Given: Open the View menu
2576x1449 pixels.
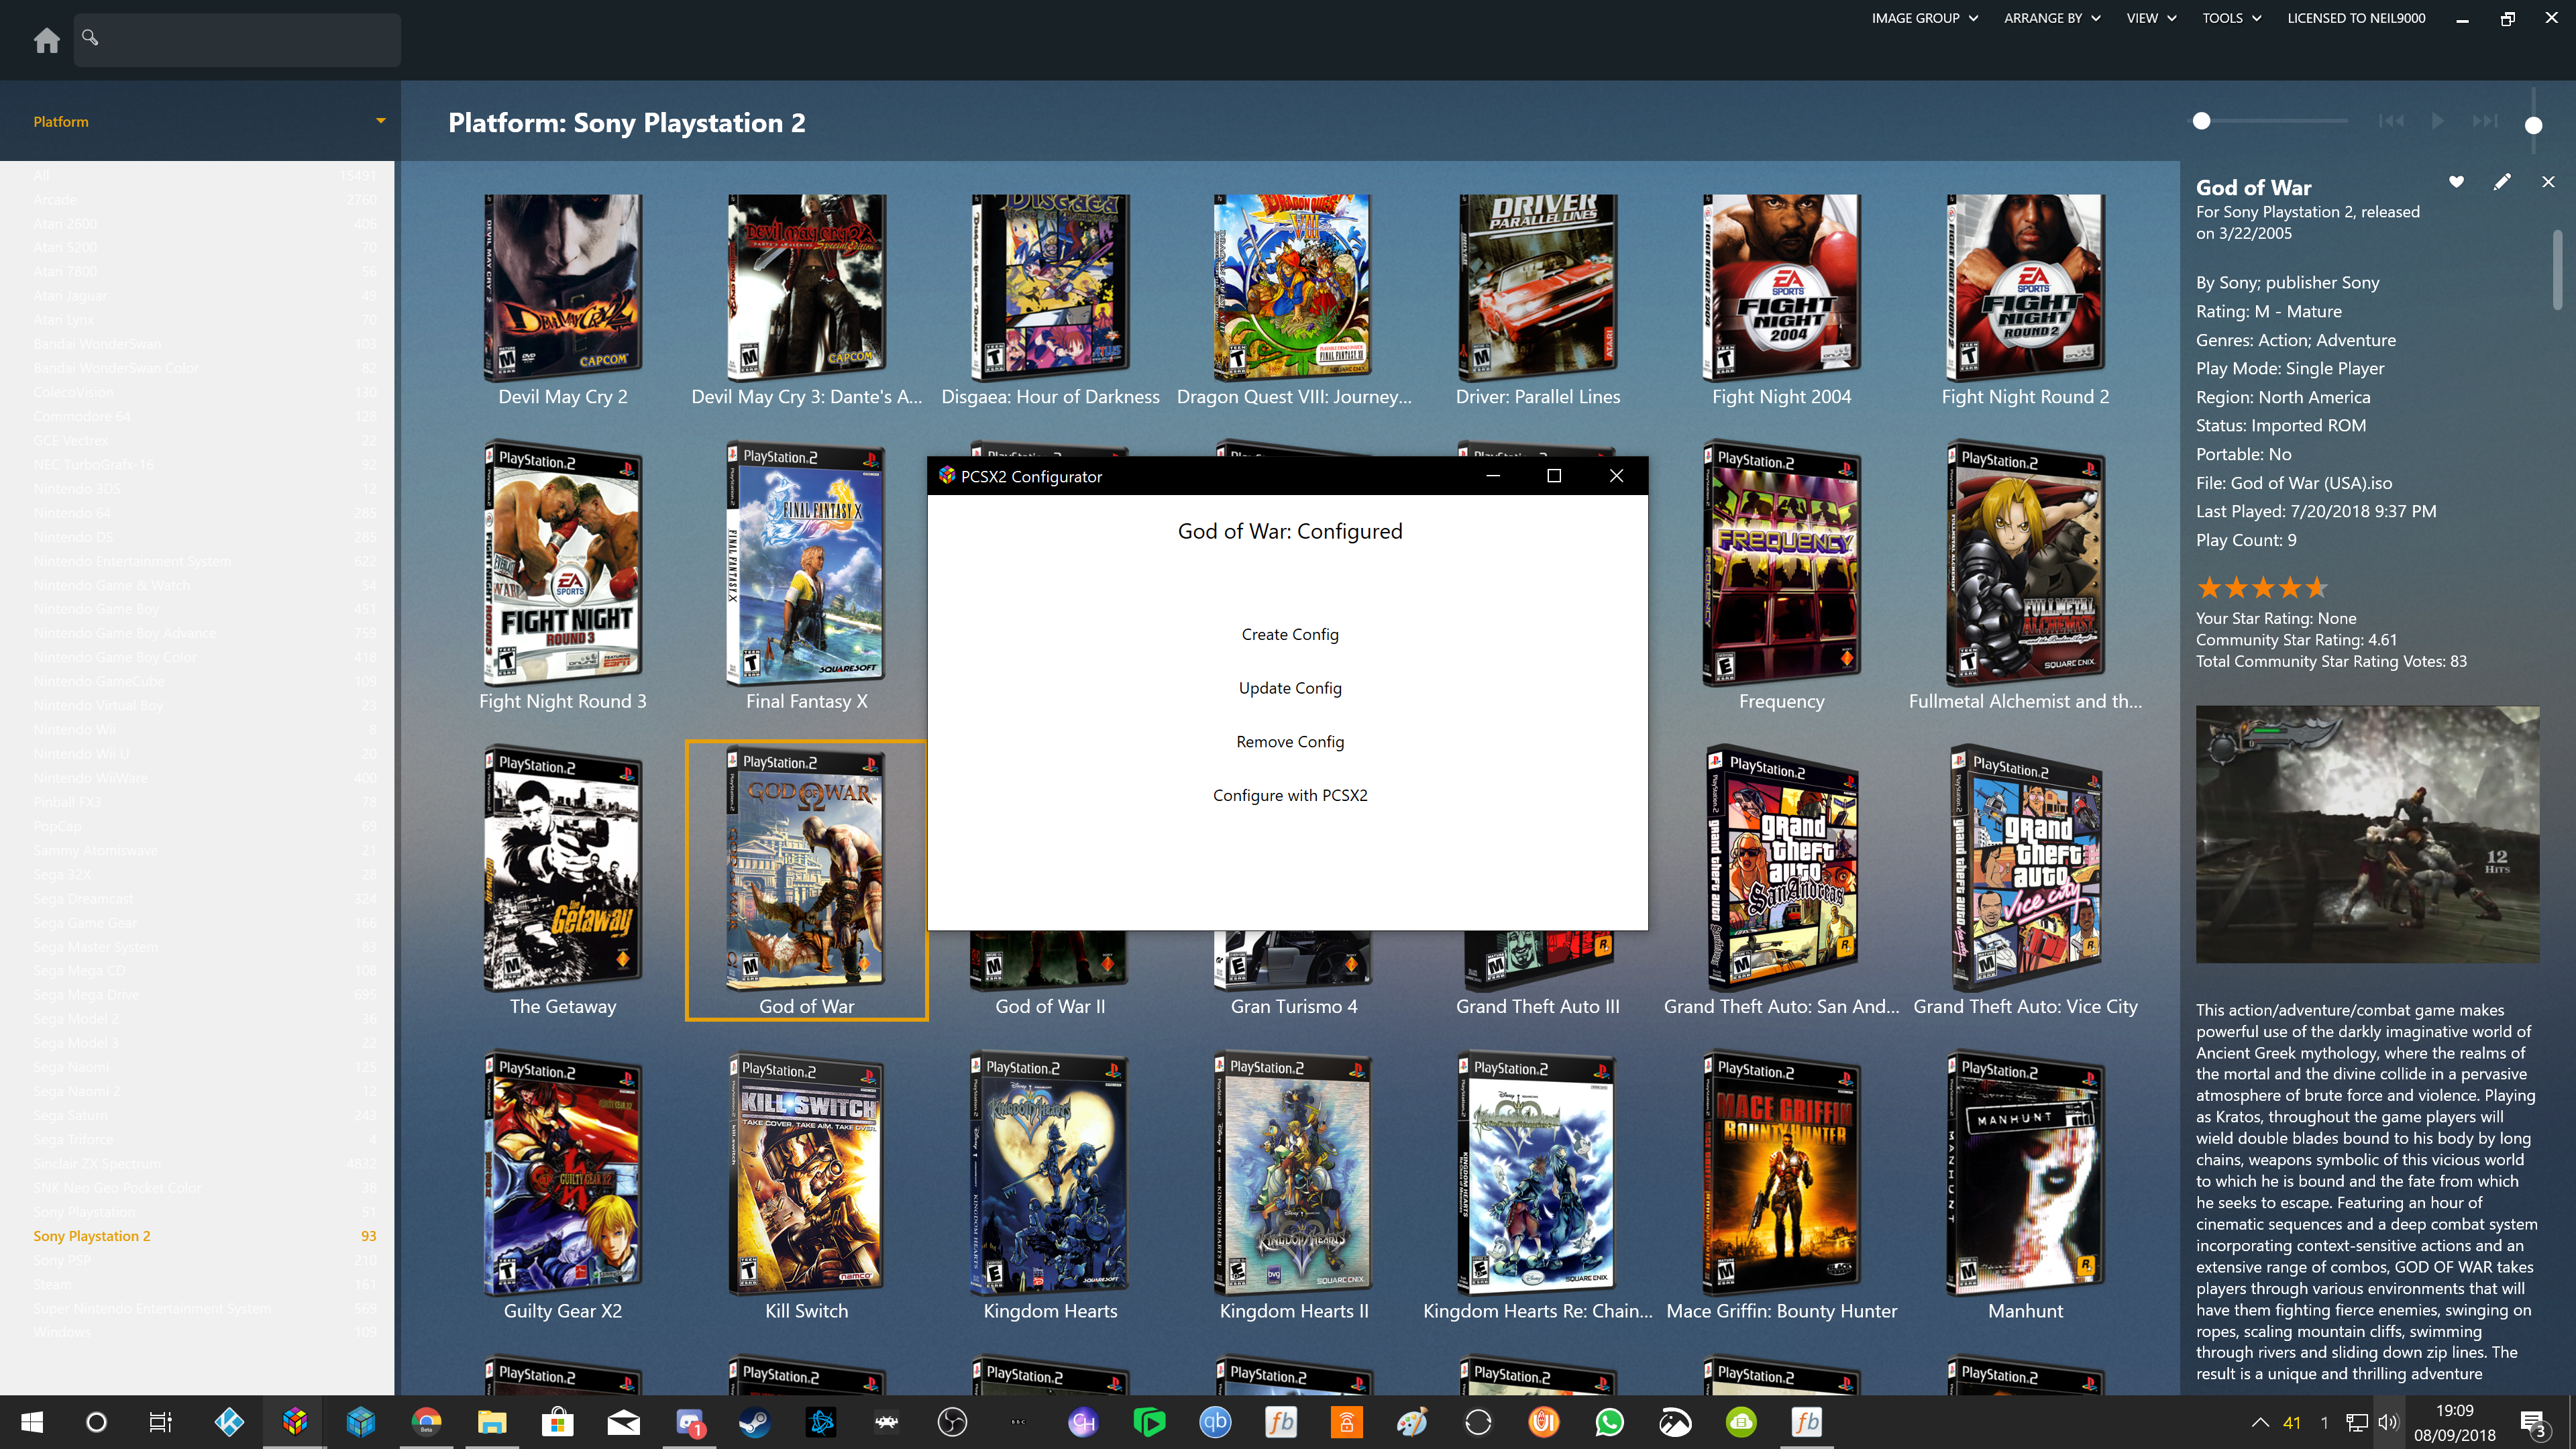Looking at the screenshot, I should click(x=2151, y=18).
